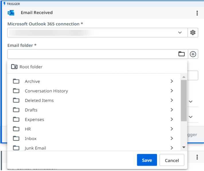The width and height of the screenshot is (204, 171).
Task: Save the folder selection
Action: click(x=147, y=160)
